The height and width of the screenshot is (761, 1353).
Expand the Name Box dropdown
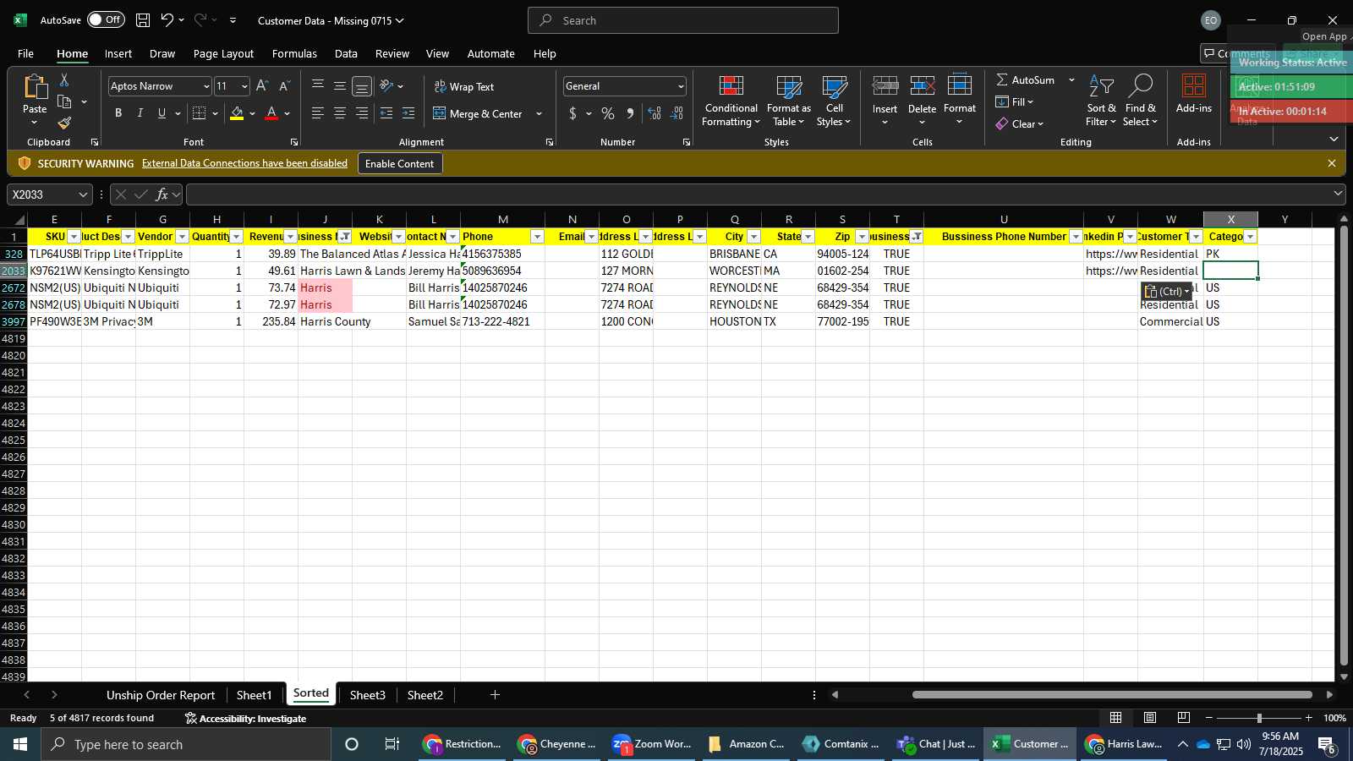pyautogui.click(x=83, y=194)
